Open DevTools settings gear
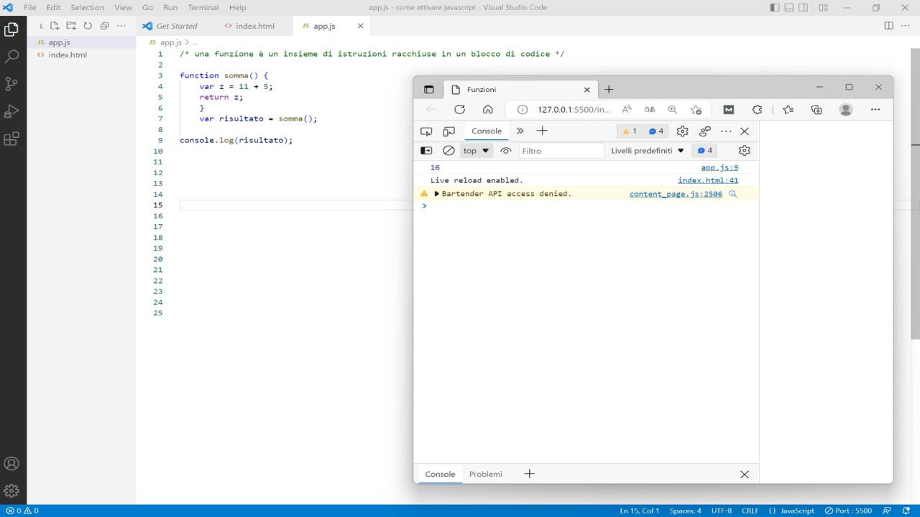The height and width of the screenshot is (517, 920). pyautogui.click(x=681, y=131)
